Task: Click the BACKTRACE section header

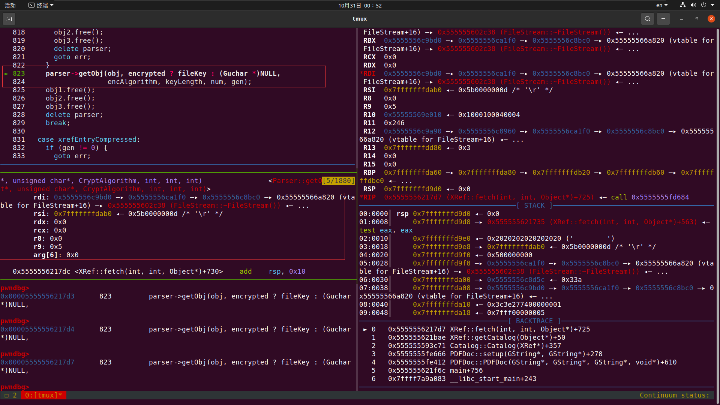Action: pyautogui.click(x=534, y=321)
